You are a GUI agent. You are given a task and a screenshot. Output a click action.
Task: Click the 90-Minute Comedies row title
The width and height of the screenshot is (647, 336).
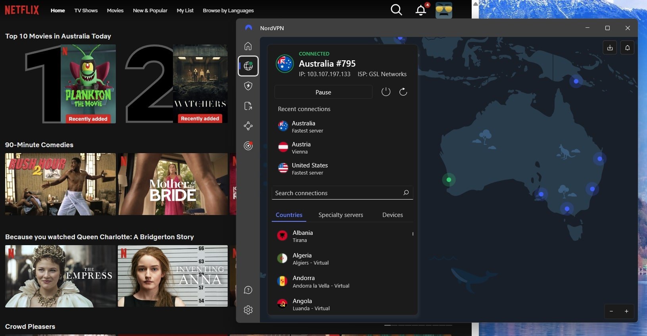tap(39, 145)
